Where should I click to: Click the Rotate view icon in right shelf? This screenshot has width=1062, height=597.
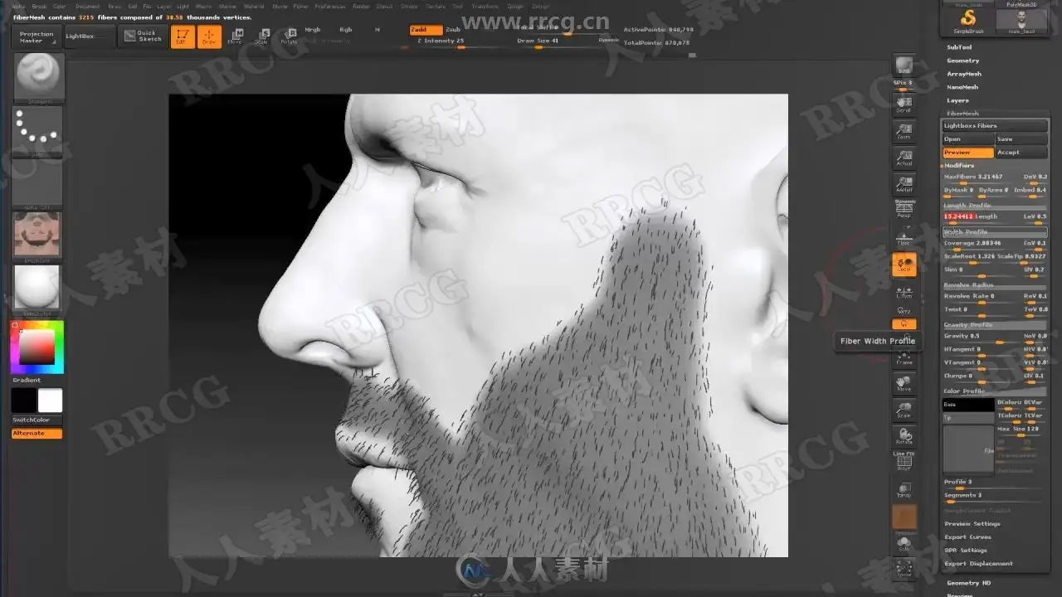[904, 436]
